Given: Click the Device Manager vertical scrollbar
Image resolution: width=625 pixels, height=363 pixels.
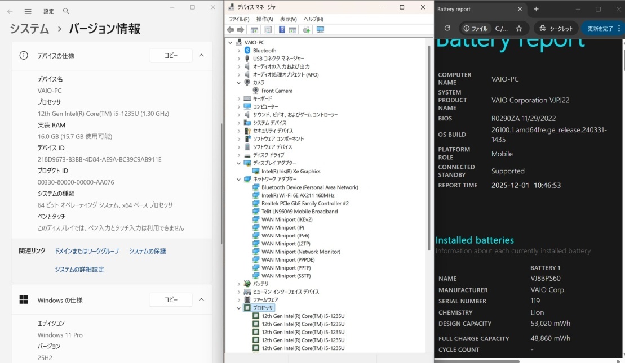Looking at the screenshot, I should tap(429, 147).
